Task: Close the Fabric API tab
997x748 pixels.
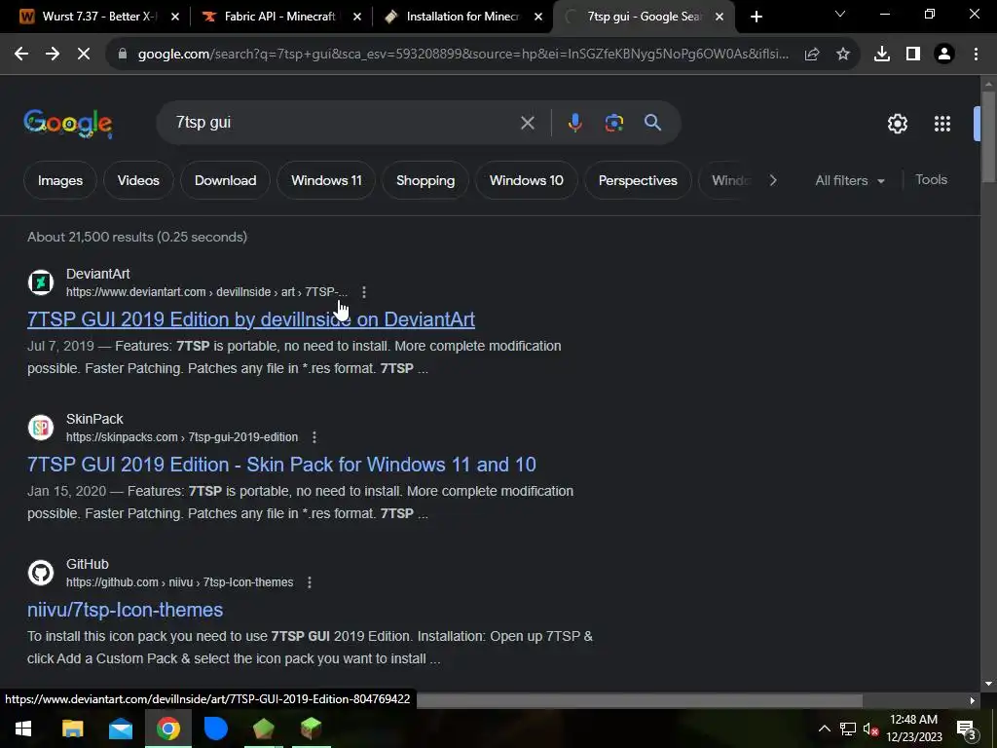Action: click(356, 17)
